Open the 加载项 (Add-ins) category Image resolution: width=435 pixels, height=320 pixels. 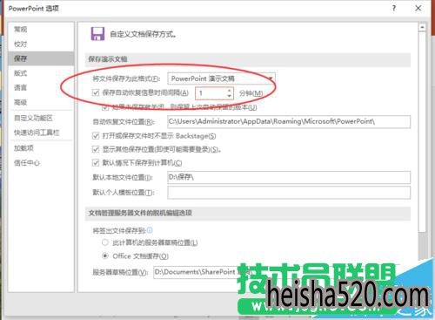(x=23, y=148)
